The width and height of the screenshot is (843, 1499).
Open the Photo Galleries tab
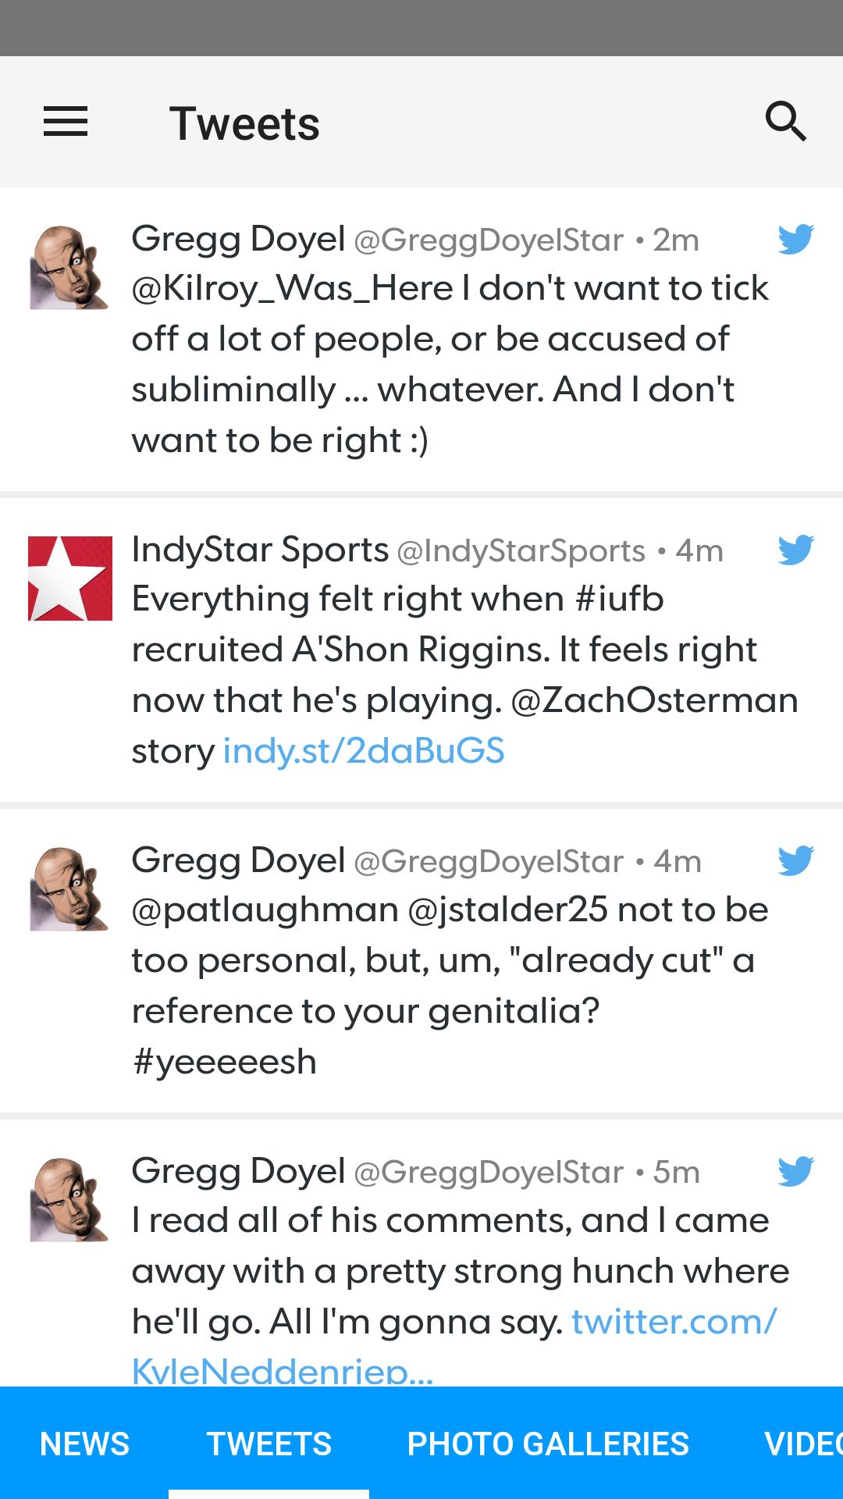tap(548, 1444)
